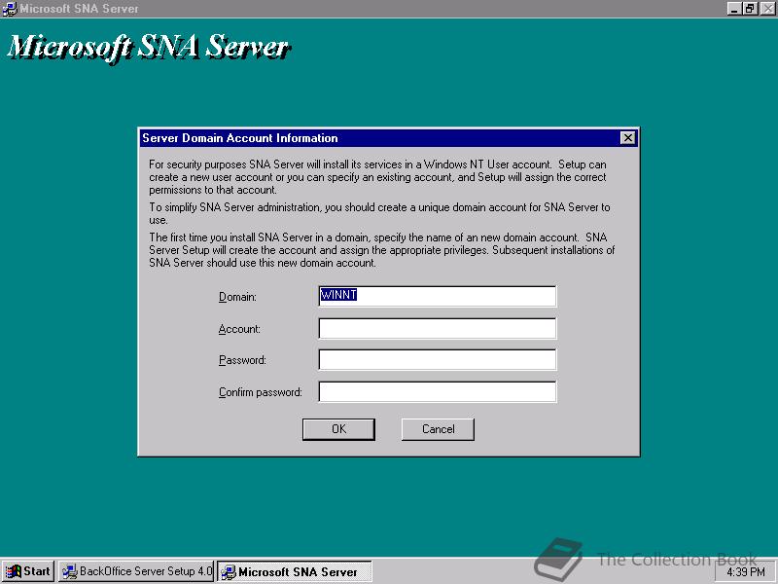Screen dimensions: 778x584
Task: Minimize the Microsoft SNA Server window
Action: coord(734,9)
